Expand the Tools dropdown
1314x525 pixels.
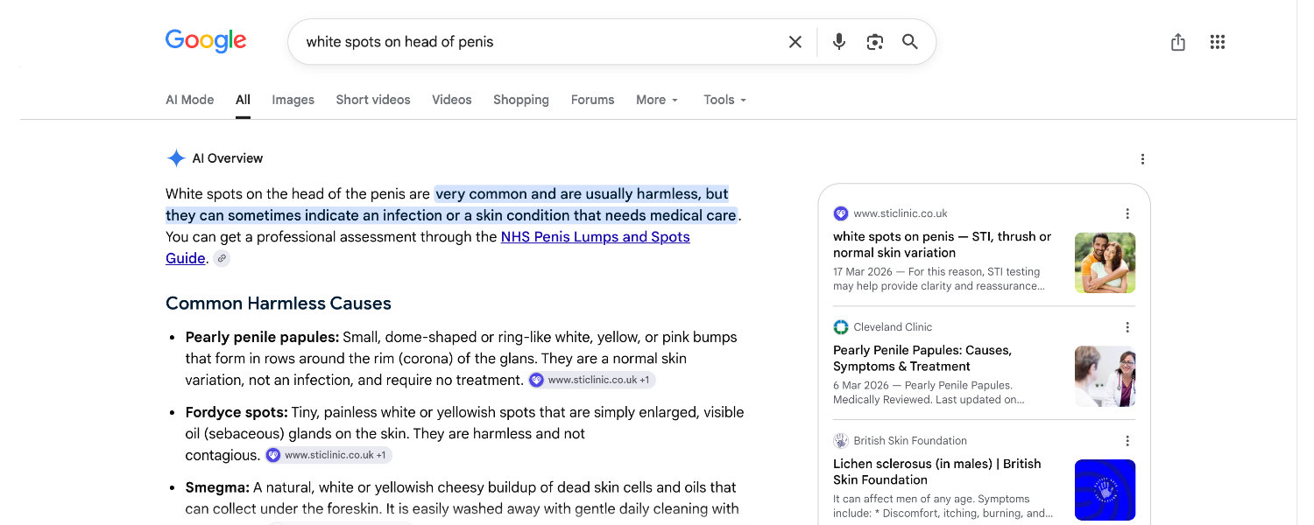coord(725,100)
